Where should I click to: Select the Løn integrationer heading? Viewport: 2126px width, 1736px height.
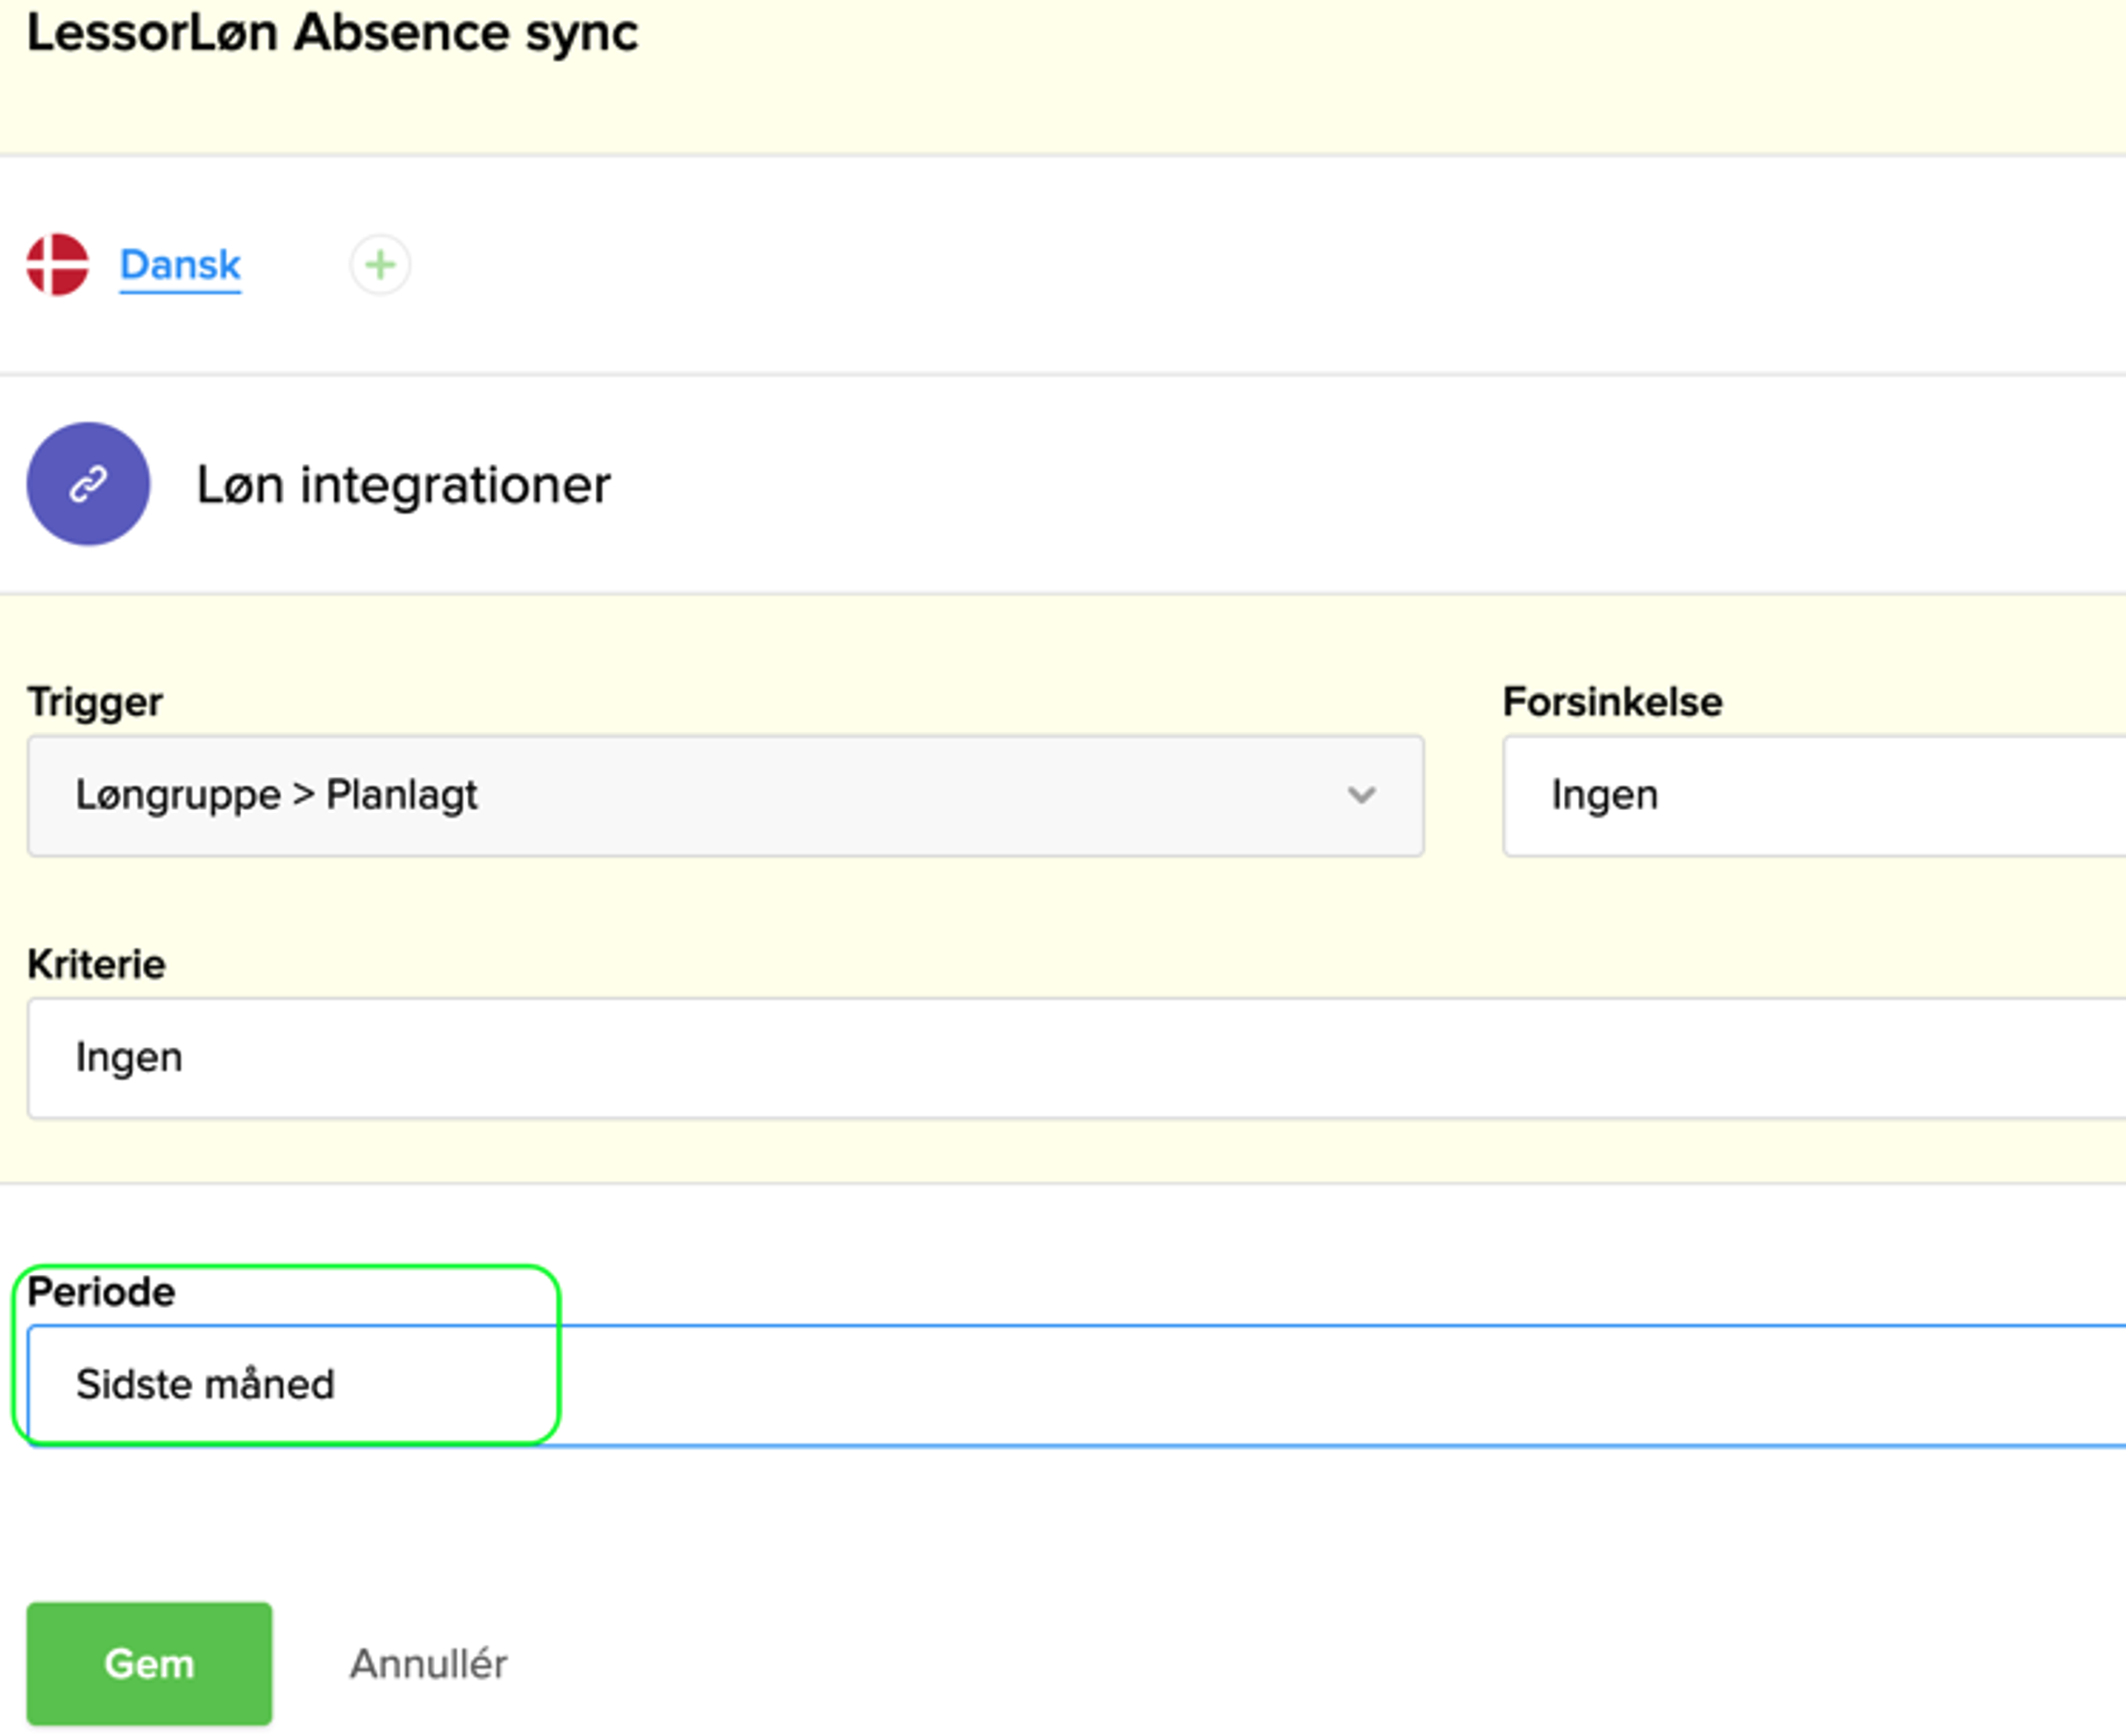tap(403, 485)
